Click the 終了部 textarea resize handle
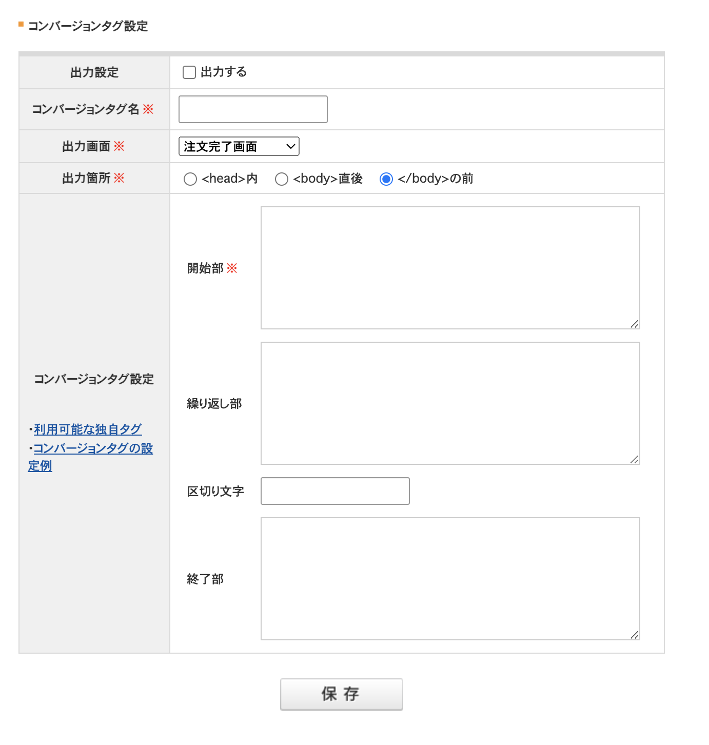 [x=635, y=635]
